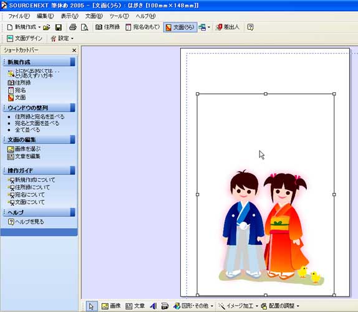The image size is (358, 312).
Task: Click the 差出人 toolbar button
Action: [228, 27]
